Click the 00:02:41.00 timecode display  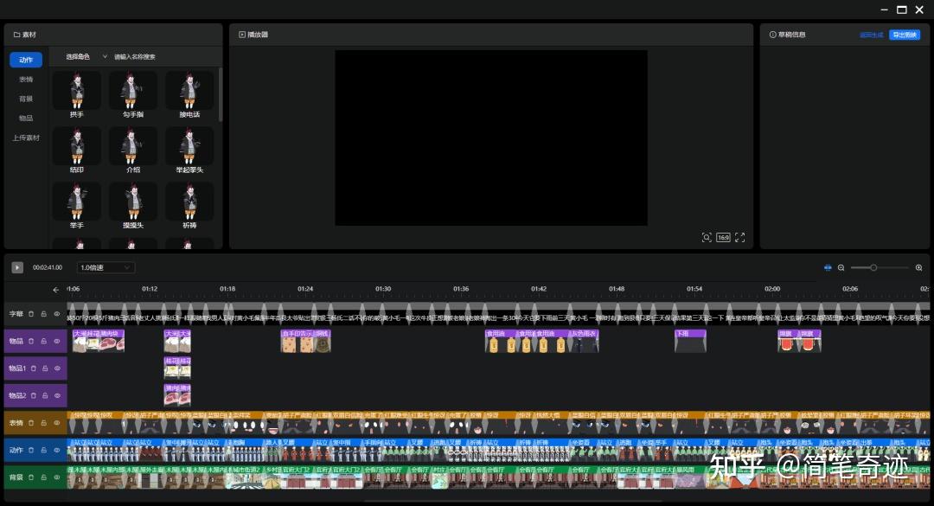[47, 267]
